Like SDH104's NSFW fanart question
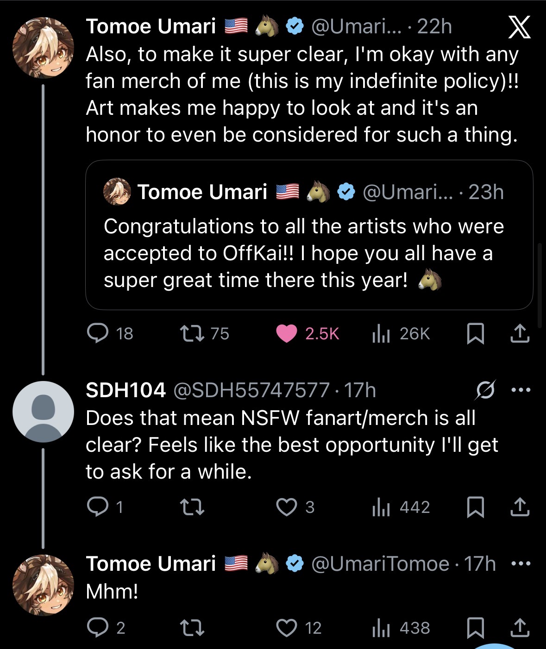The height and width of the screenshot is (649, 546). click(x=287, y=507)
